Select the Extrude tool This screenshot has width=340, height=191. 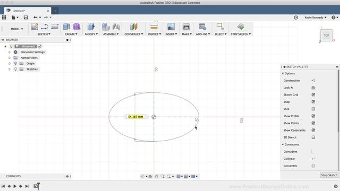coord(66,27)
